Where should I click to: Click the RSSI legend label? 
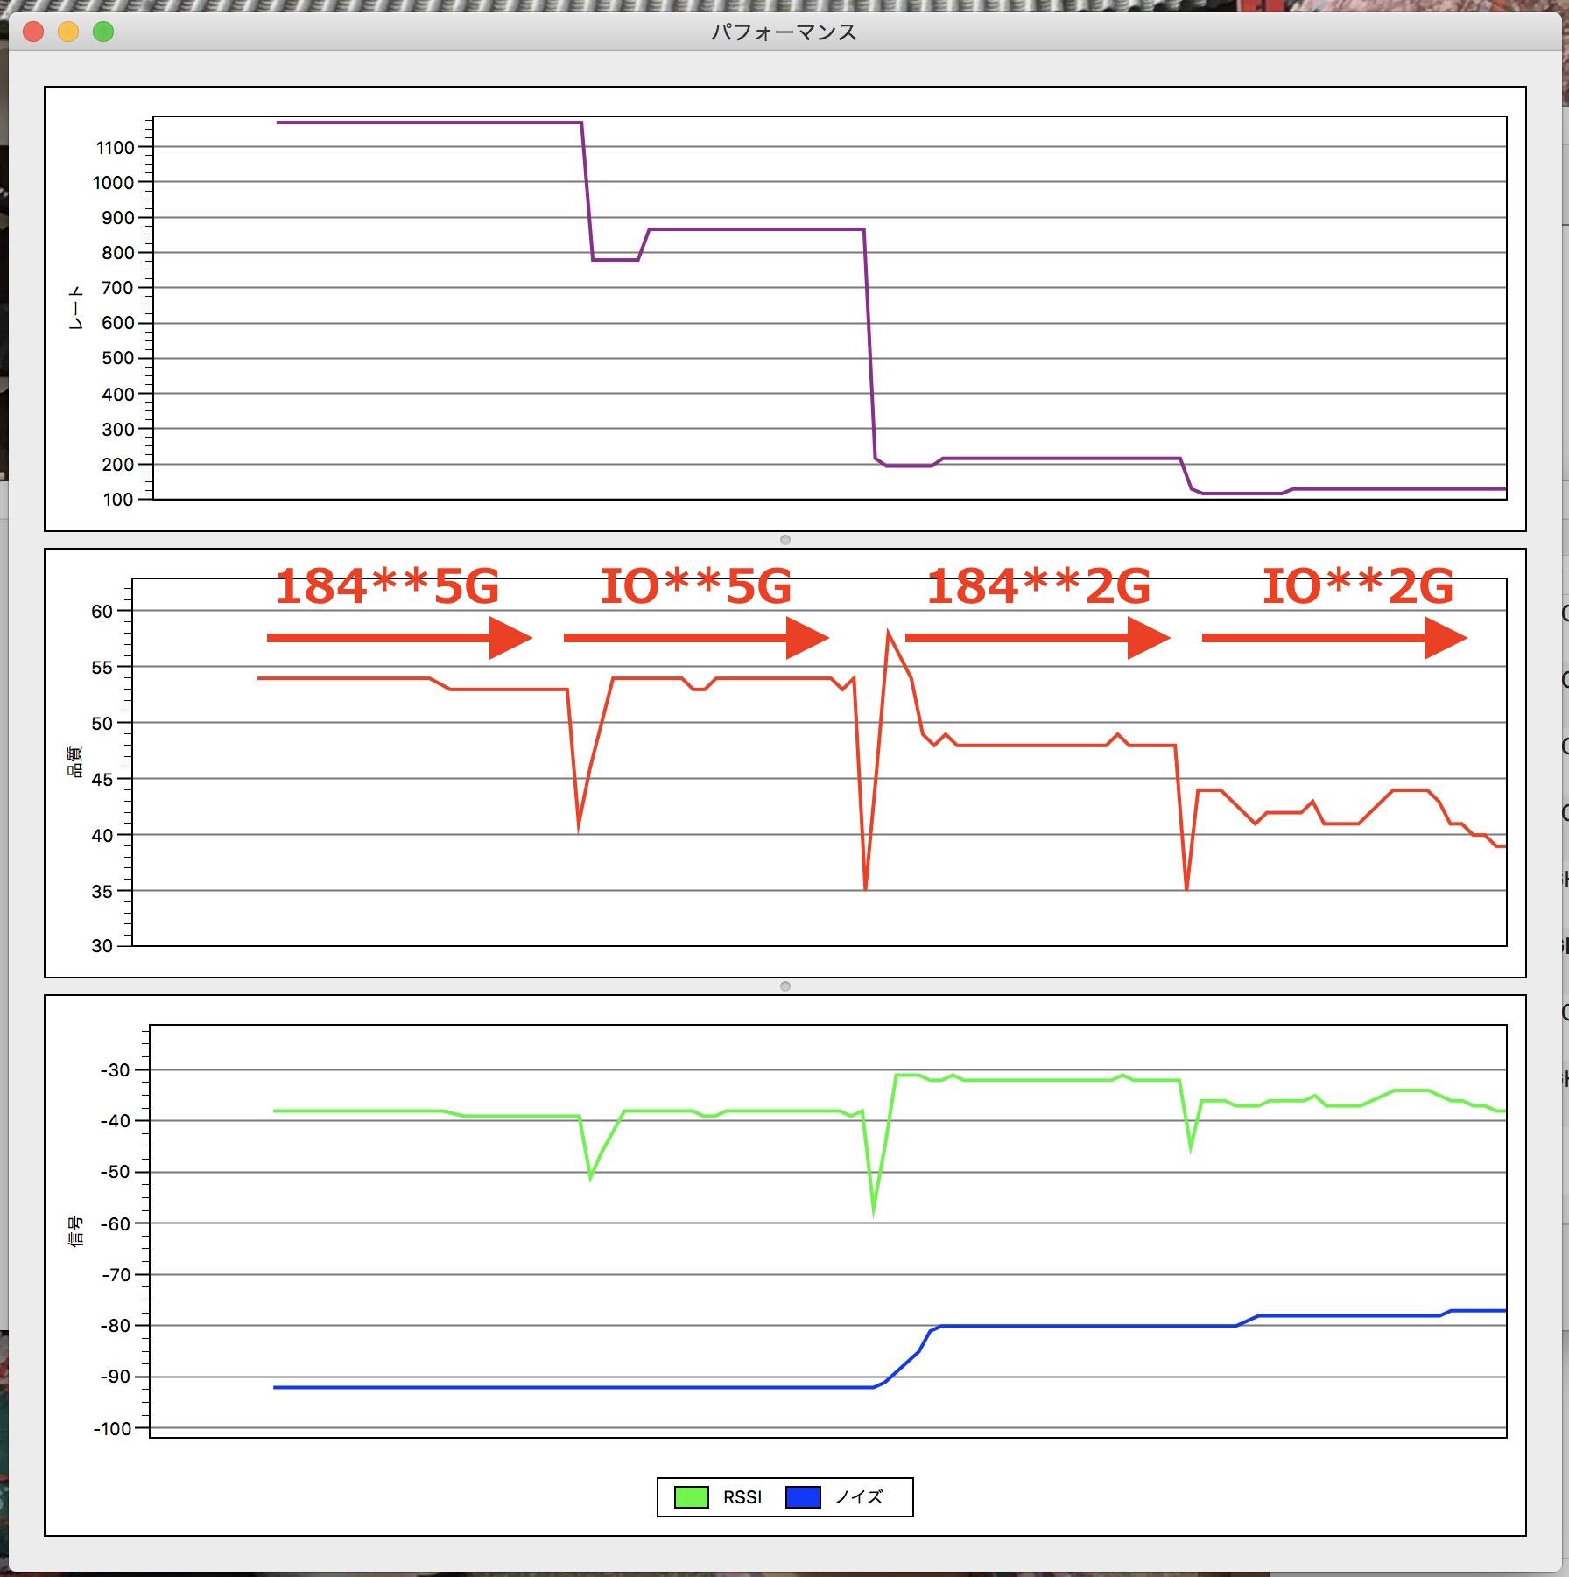point(742,1498)
